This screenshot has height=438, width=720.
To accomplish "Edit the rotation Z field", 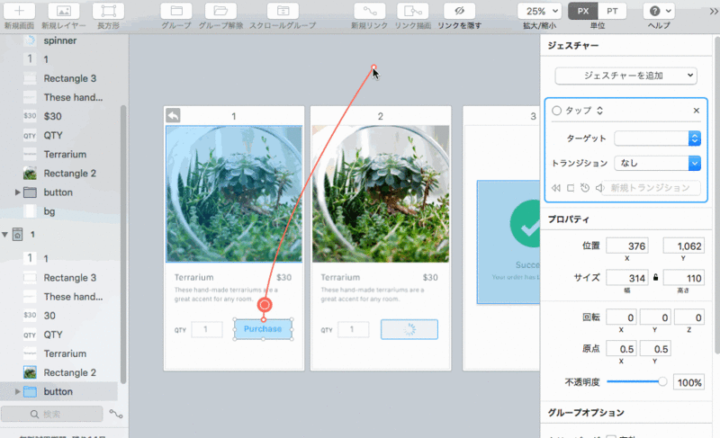I will click(x=688, y=317).
